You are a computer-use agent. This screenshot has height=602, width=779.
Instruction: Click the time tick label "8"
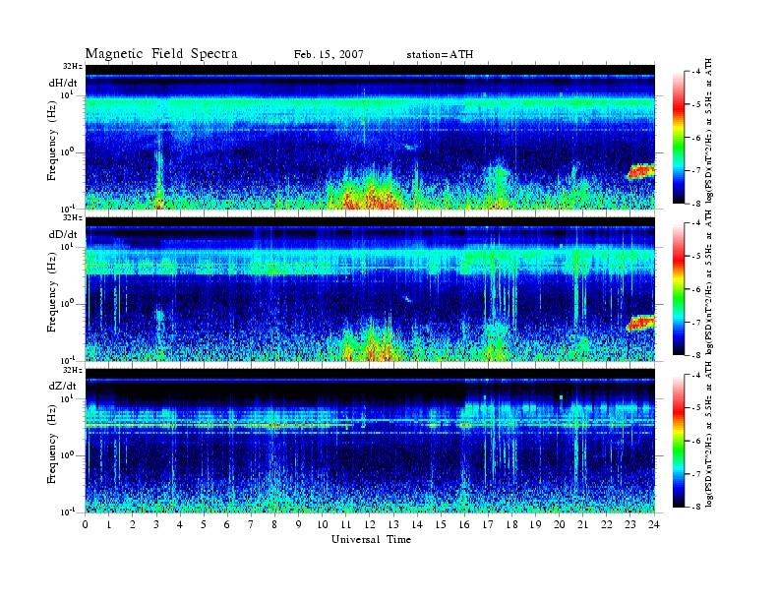274,524
